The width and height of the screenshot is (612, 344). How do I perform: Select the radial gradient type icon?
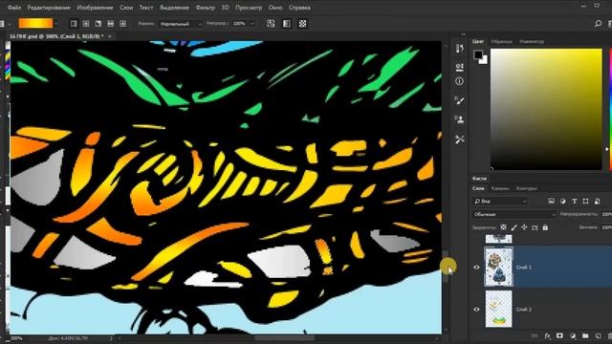coord(86,24)
